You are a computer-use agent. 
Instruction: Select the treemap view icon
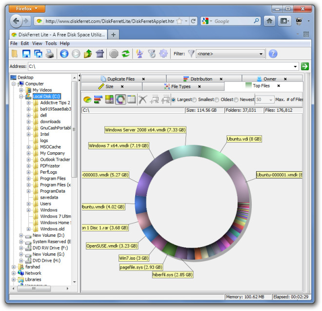(109, 100)
